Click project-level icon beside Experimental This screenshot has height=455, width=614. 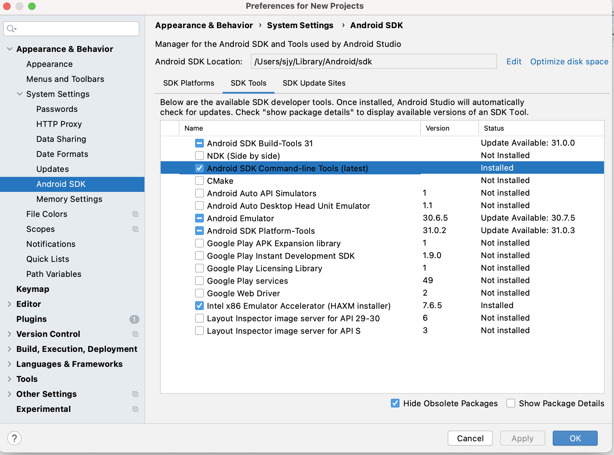[135, 409]
